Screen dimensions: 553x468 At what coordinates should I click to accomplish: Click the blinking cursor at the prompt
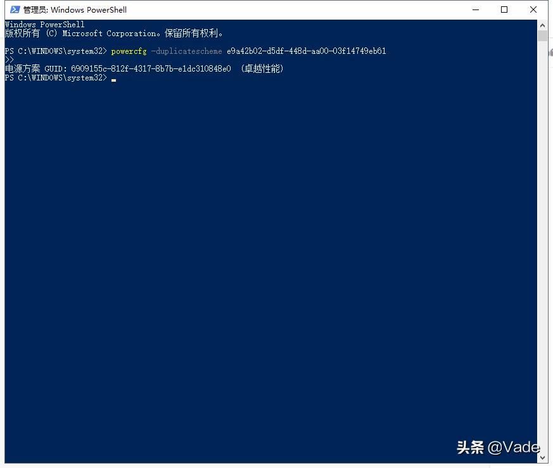pos(113,79)
